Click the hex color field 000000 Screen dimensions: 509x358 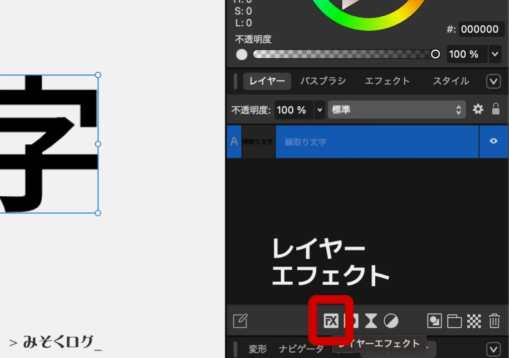click(x=479, y=29)
